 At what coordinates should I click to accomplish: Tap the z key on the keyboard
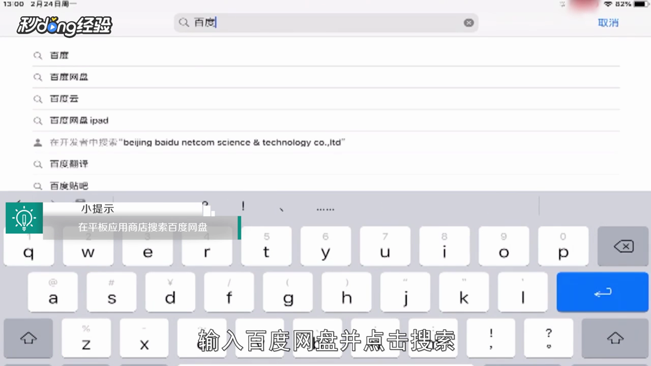(x=86, y=338)
